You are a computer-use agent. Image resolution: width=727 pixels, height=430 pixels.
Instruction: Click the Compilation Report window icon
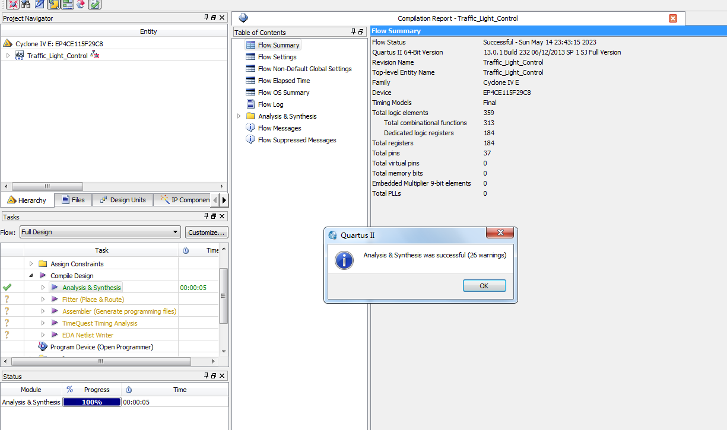(x=243, y=18)
